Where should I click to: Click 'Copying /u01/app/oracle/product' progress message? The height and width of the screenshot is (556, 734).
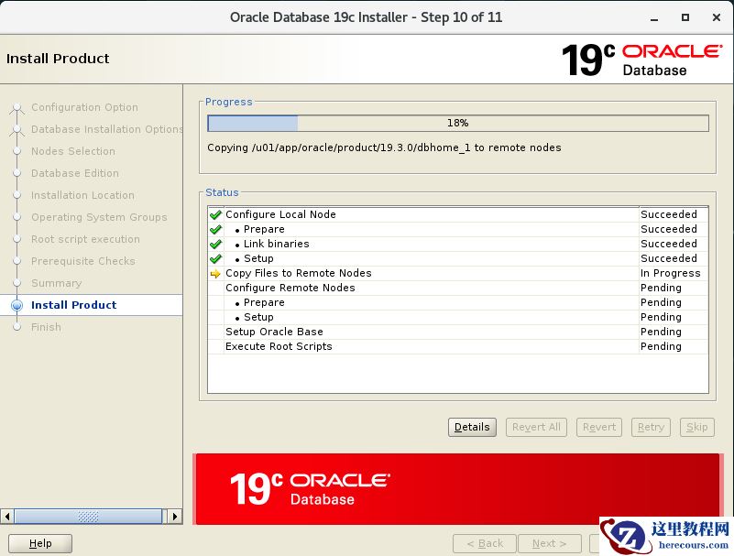coord(384,147)
